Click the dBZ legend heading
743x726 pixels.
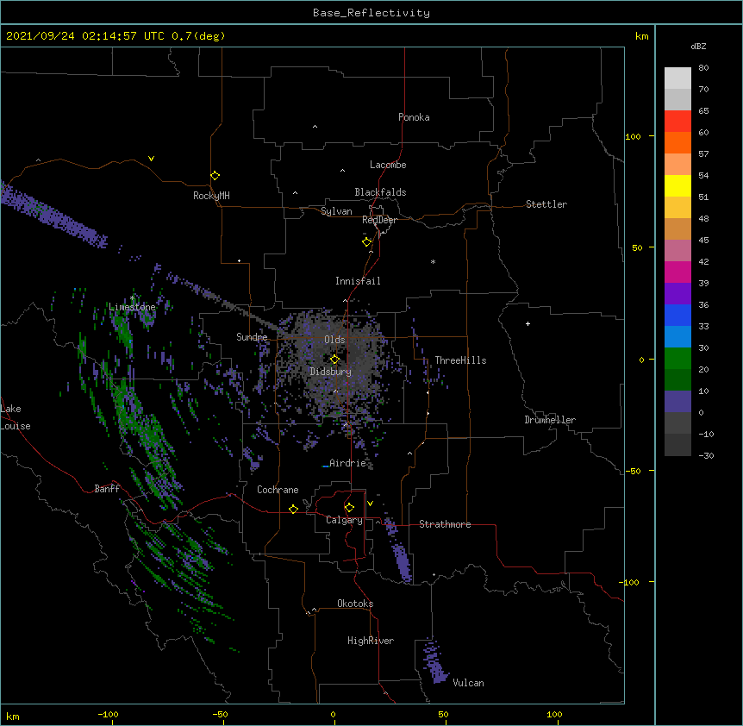coord(698,46)
